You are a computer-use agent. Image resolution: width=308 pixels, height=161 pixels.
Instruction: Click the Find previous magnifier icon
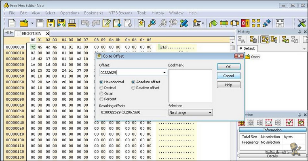point(162,23)
